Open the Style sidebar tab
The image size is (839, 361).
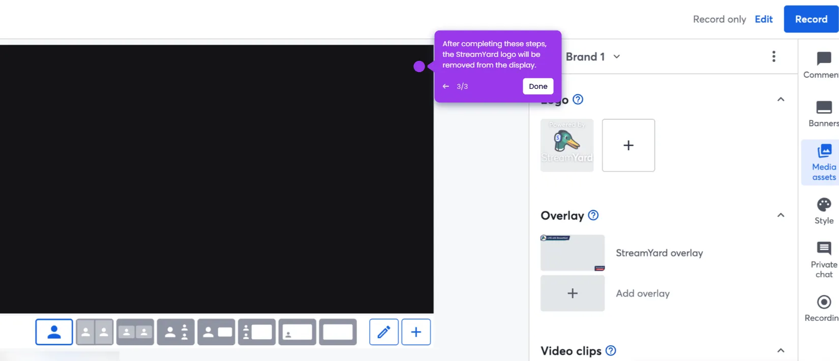[x=824, y=211]
